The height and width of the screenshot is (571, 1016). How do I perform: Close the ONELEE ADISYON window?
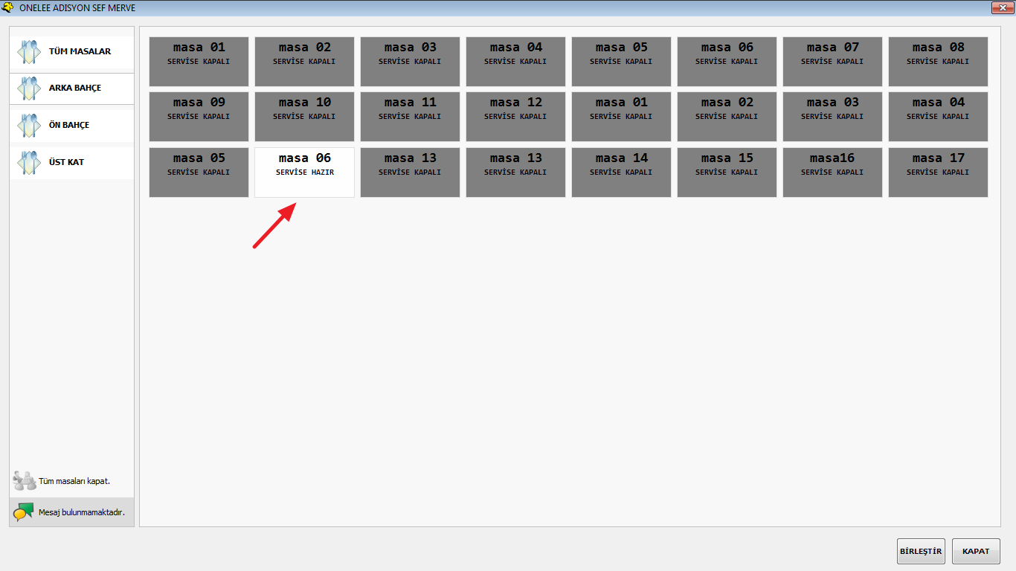pos(1002,7)
